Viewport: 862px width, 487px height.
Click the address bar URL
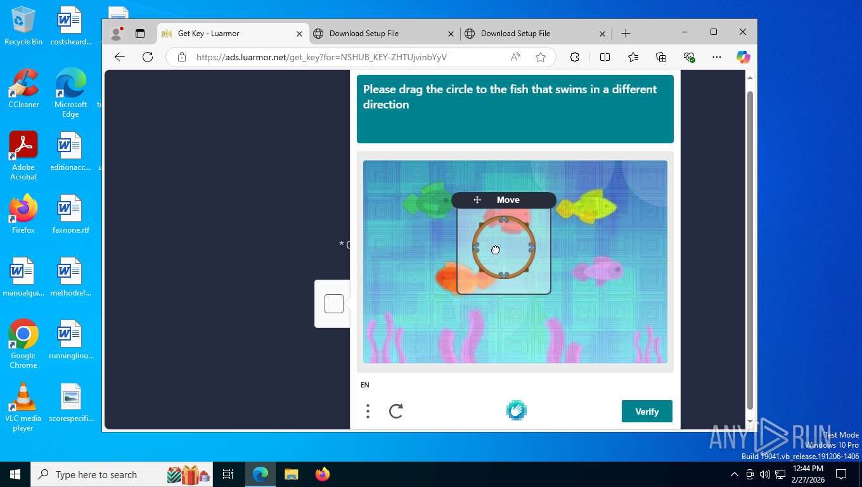pos(321,57)
